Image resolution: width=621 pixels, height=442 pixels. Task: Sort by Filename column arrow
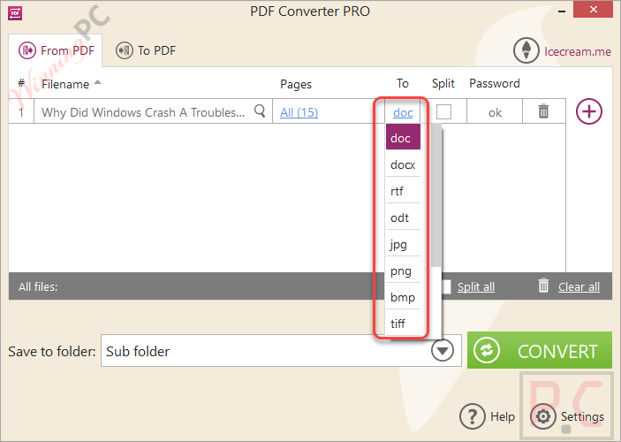click(97, 82)
